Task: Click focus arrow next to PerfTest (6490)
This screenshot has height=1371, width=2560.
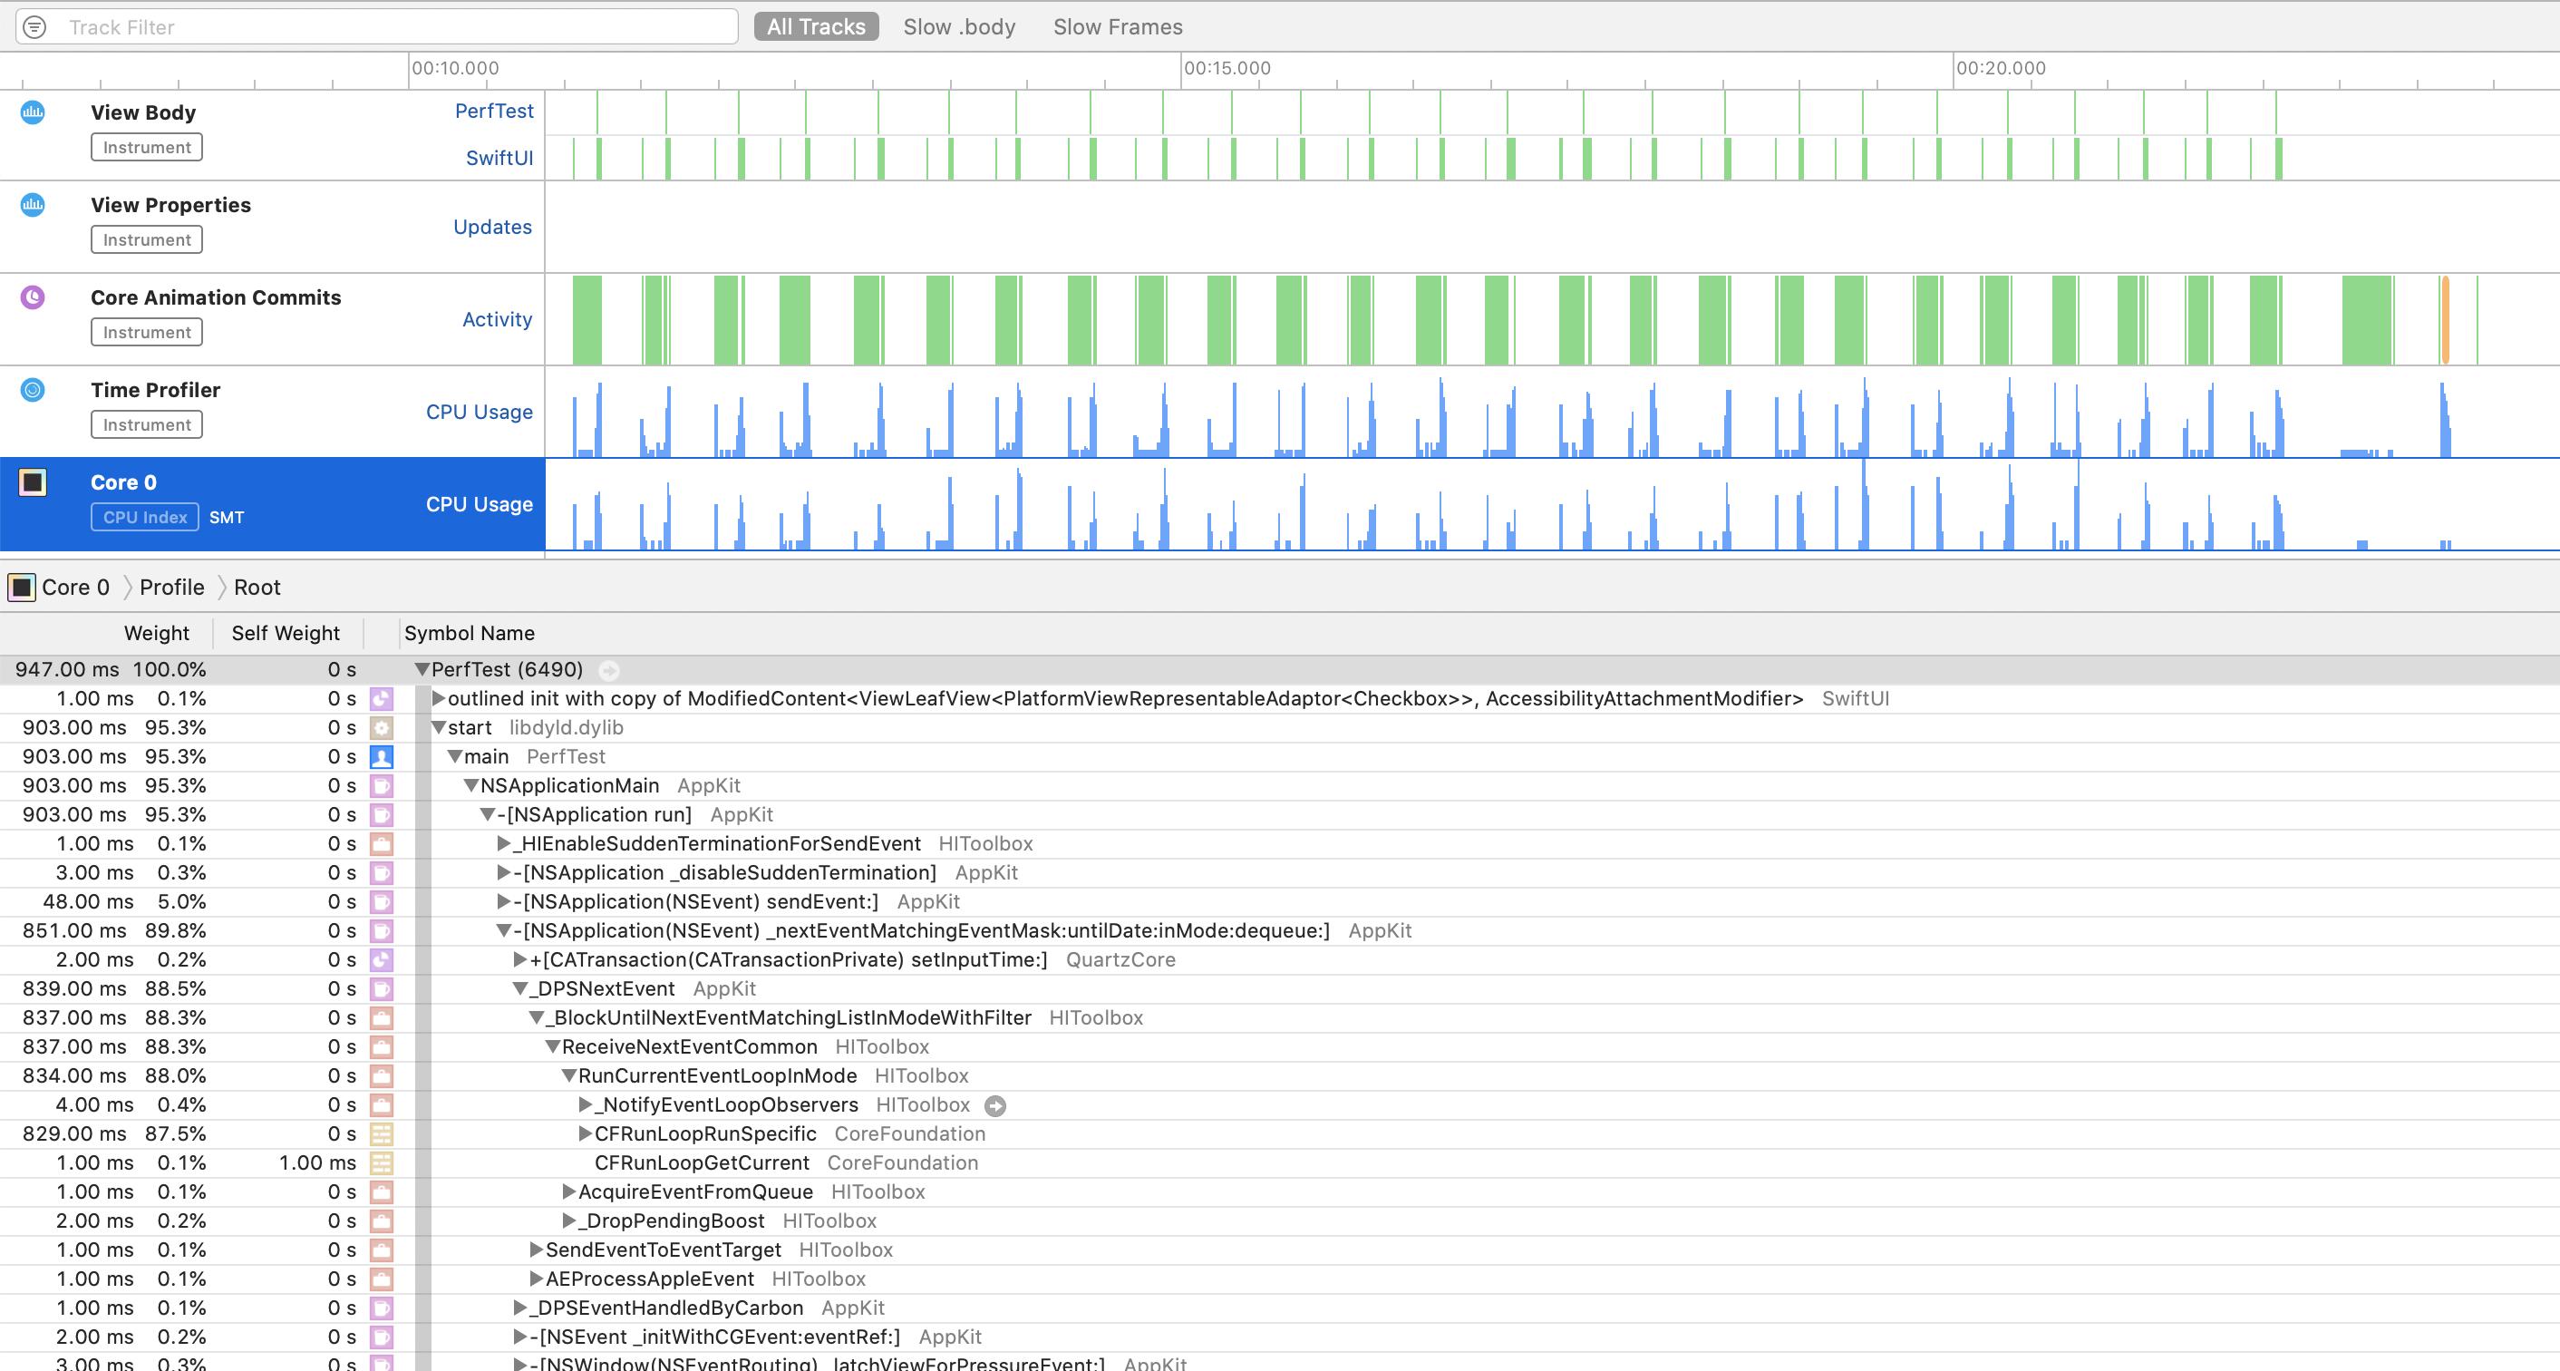Action: (609, 670)
